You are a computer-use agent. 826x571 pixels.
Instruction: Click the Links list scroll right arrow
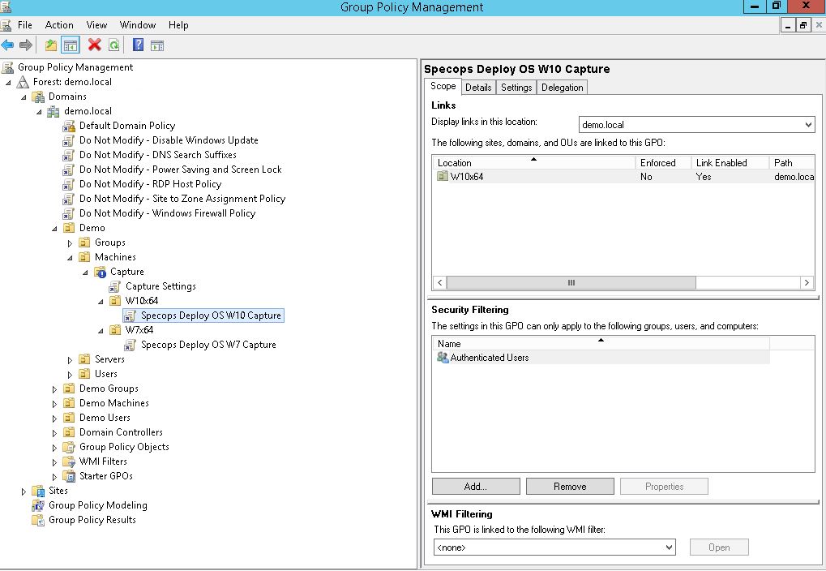coord(807,282)
